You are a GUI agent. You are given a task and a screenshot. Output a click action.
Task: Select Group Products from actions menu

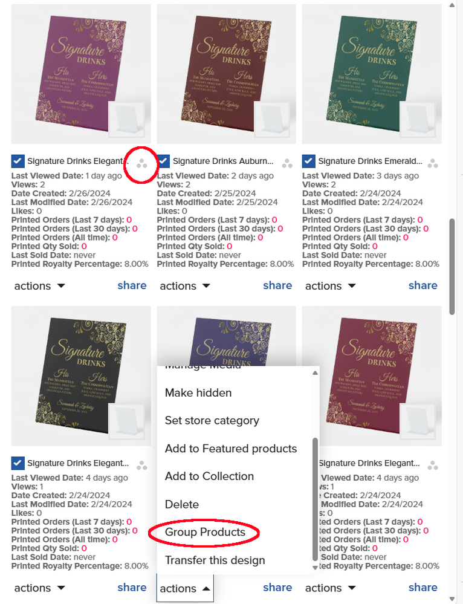(x=205, y=532)
